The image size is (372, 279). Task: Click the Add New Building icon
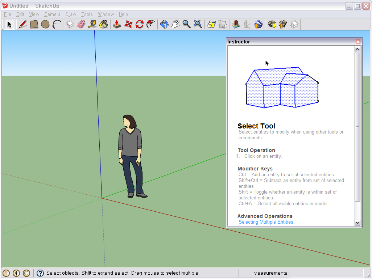[x=236, y=24]
